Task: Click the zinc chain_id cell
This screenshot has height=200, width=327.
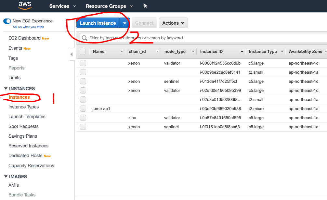Action: pos(132,118)
